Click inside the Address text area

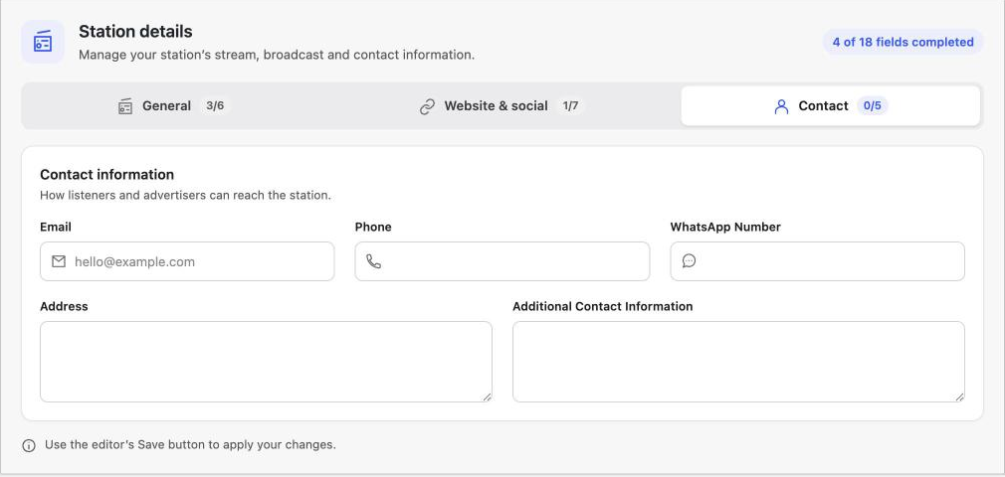[266, 362]
